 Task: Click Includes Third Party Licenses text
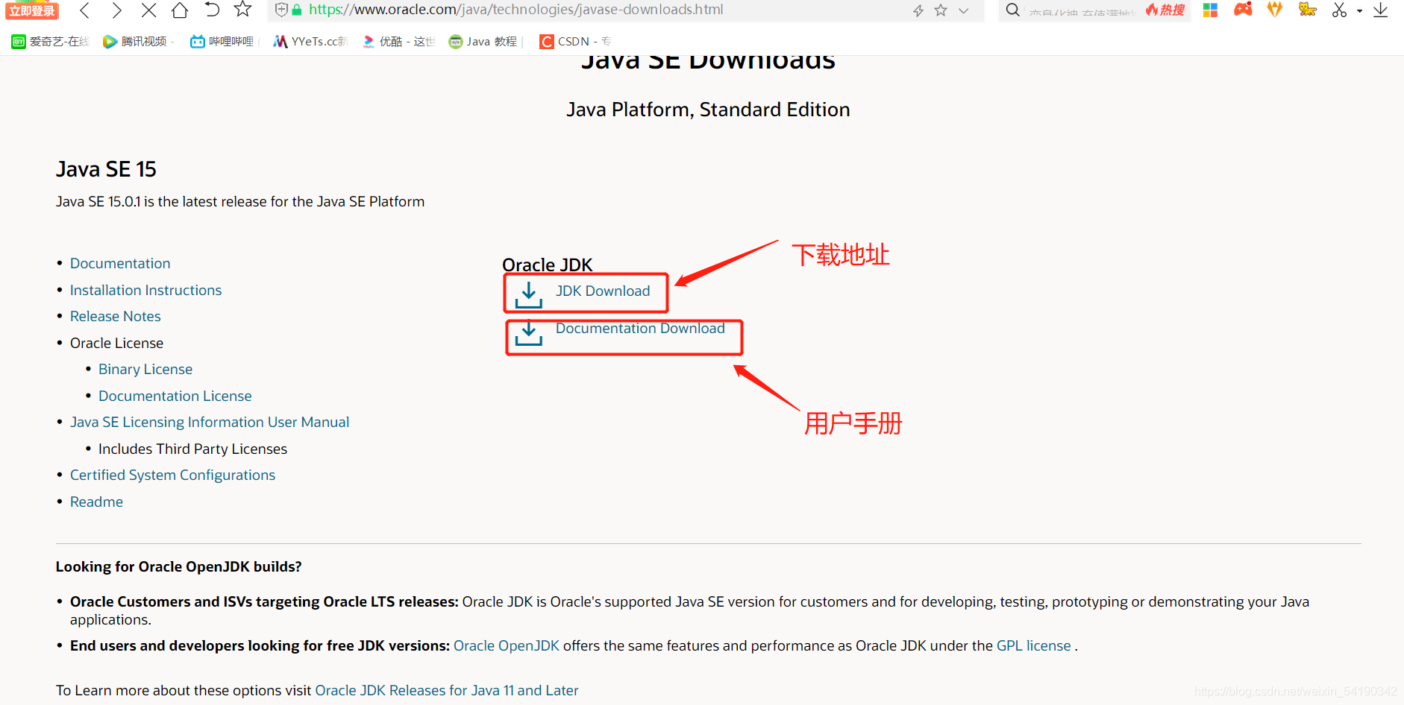(x=192, y=449)
